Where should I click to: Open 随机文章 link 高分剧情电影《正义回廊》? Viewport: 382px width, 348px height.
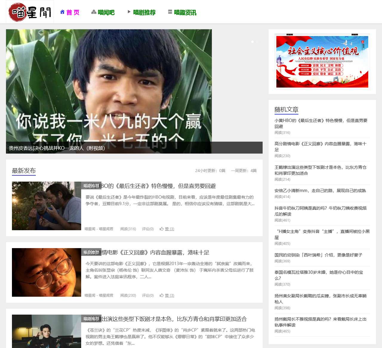coord(321,147)
